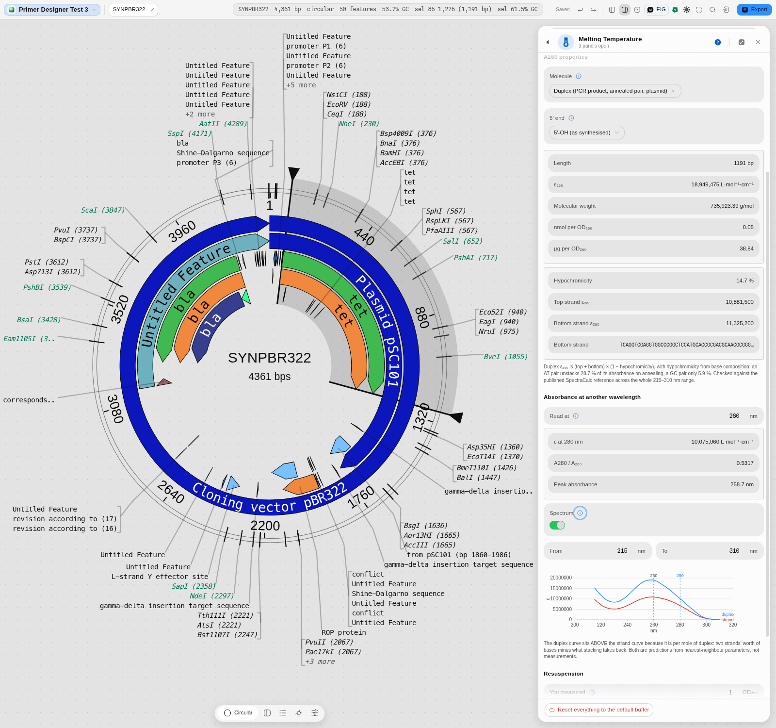The height and width of the screenshot is (728, 776).
Task: Open the view settings sliders icon
Action: (x=315, y=713)
